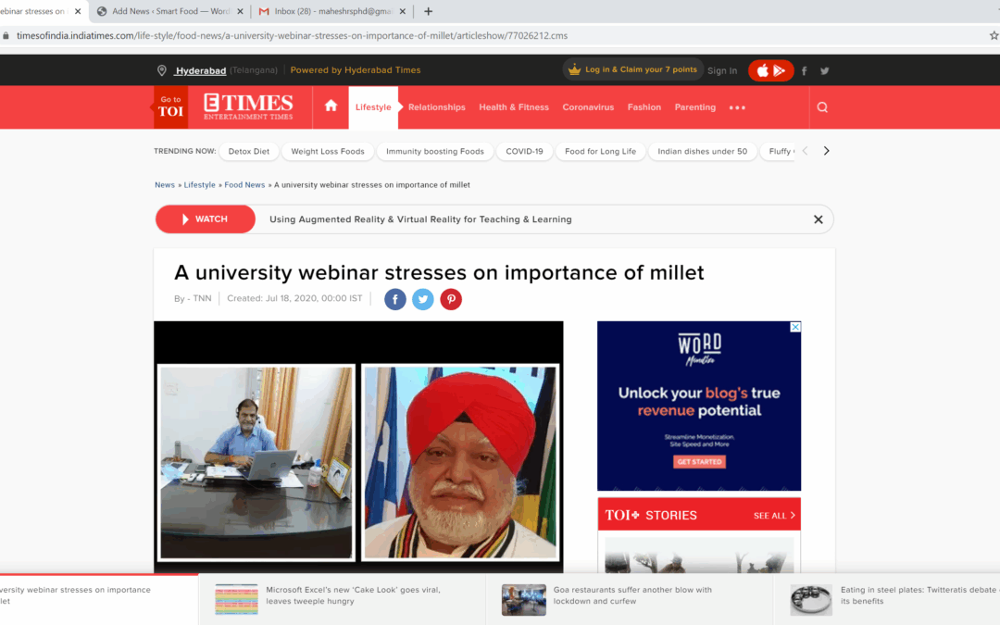
Task: Expand the three-dots more menu
Action: (x=737, y=107)
